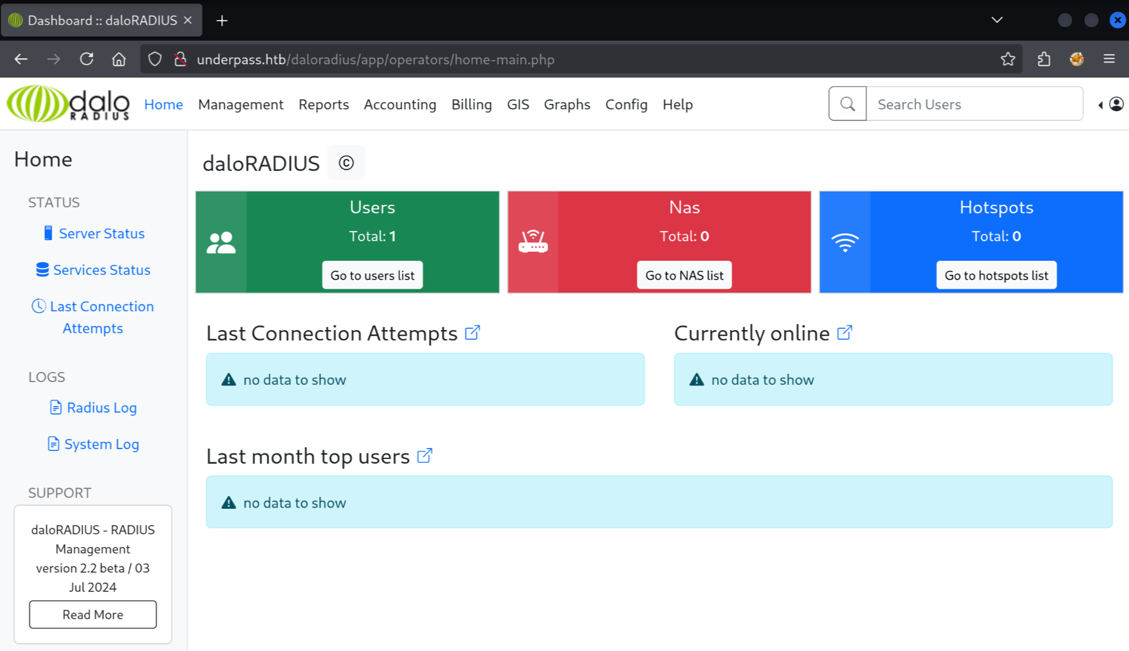Click the Last month top users heading

coord(308,456)
